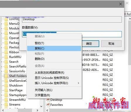
Task: Click the SessionInfo folder icon
Action: pyautogui.click(x=6, y=71)
